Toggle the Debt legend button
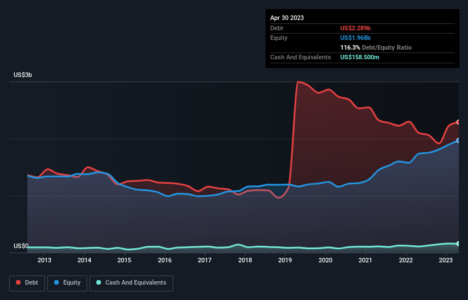The width and height of the screenshot is (468, 300). coord(27,283)
